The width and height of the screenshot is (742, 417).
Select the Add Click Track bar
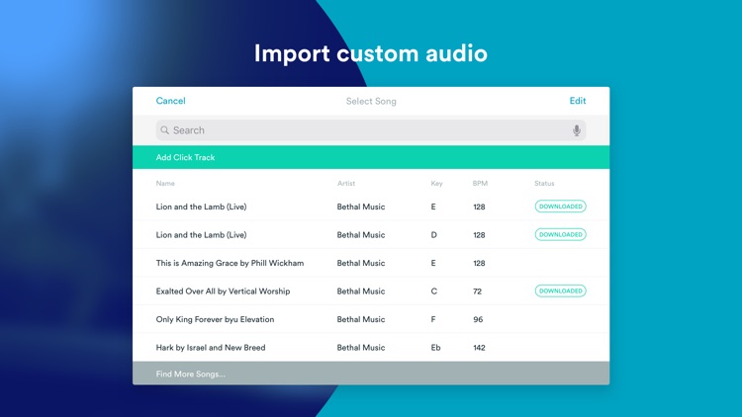coord(371,158)
